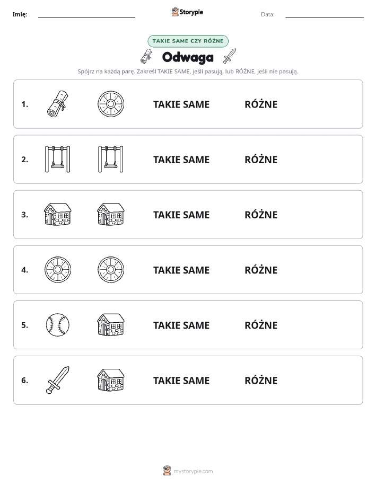376x486 pixels.
Task: Click the Imię name line field
Action: click(x=86, y=15)
